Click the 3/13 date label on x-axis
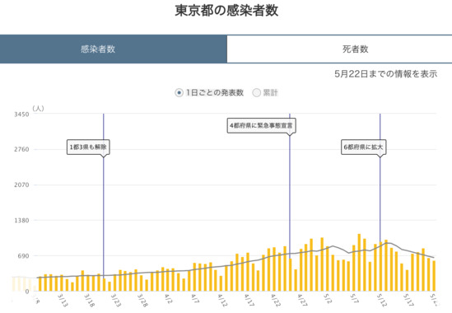 63,301
